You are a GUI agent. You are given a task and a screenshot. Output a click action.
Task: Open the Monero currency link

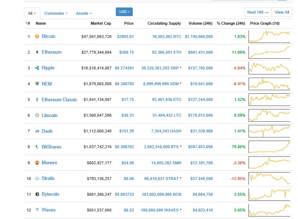coord(49,162)
